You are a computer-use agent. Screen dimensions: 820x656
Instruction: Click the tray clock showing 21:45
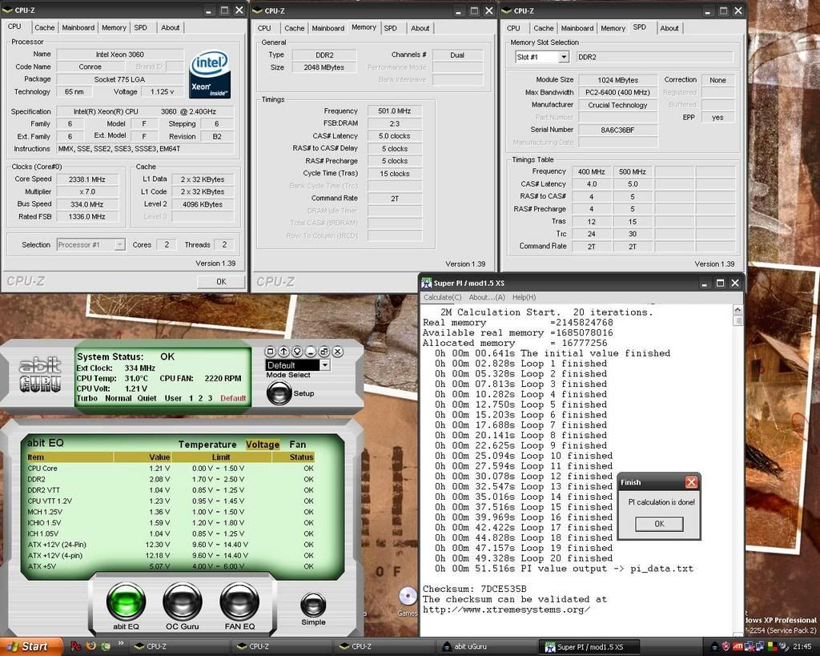[x=802, y=646]
